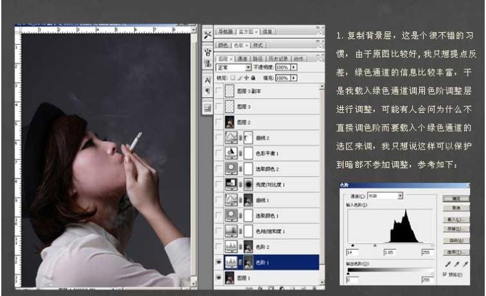Show the 色阶 2 layer
486x296 pixels.
pos(219,247)
